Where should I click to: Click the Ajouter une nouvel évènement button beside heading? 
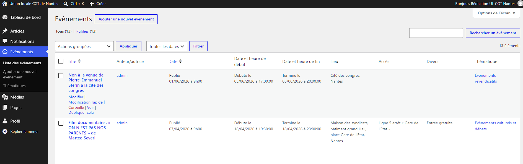click(x=126, y=19)
